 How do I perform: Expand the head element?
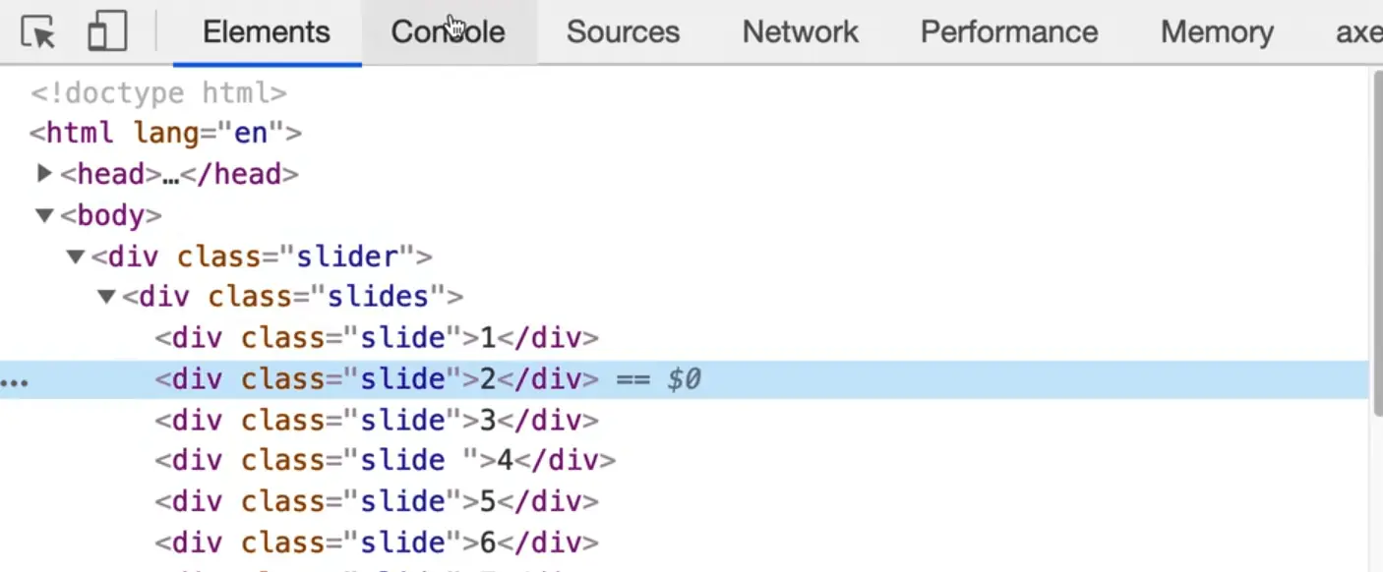tap(44, 174)
